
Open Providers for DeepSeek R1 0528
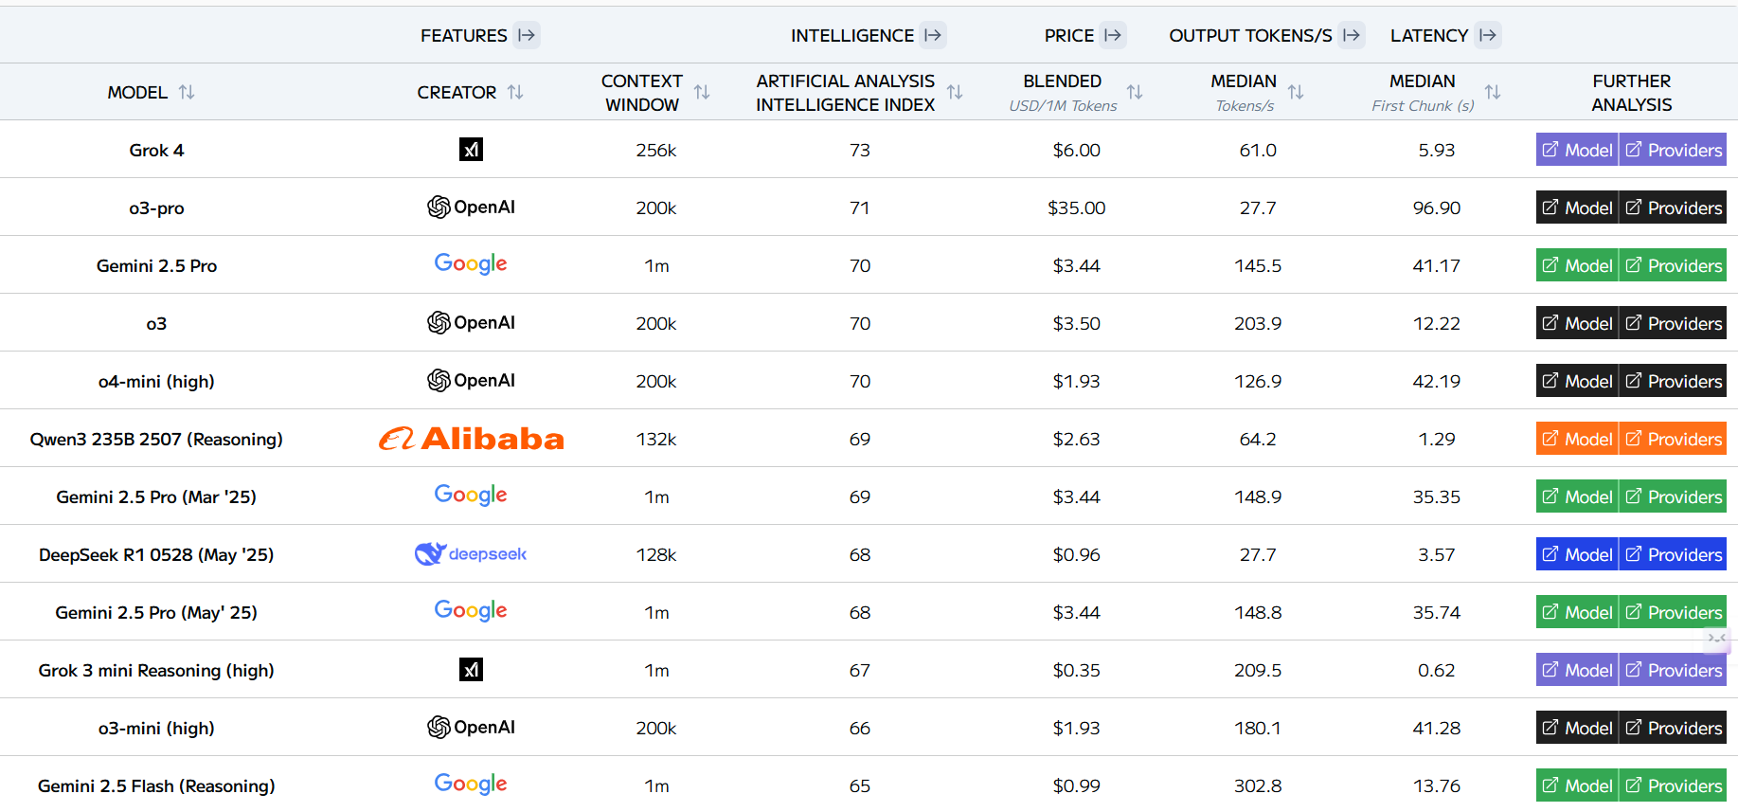click(x=1674, y=554)
